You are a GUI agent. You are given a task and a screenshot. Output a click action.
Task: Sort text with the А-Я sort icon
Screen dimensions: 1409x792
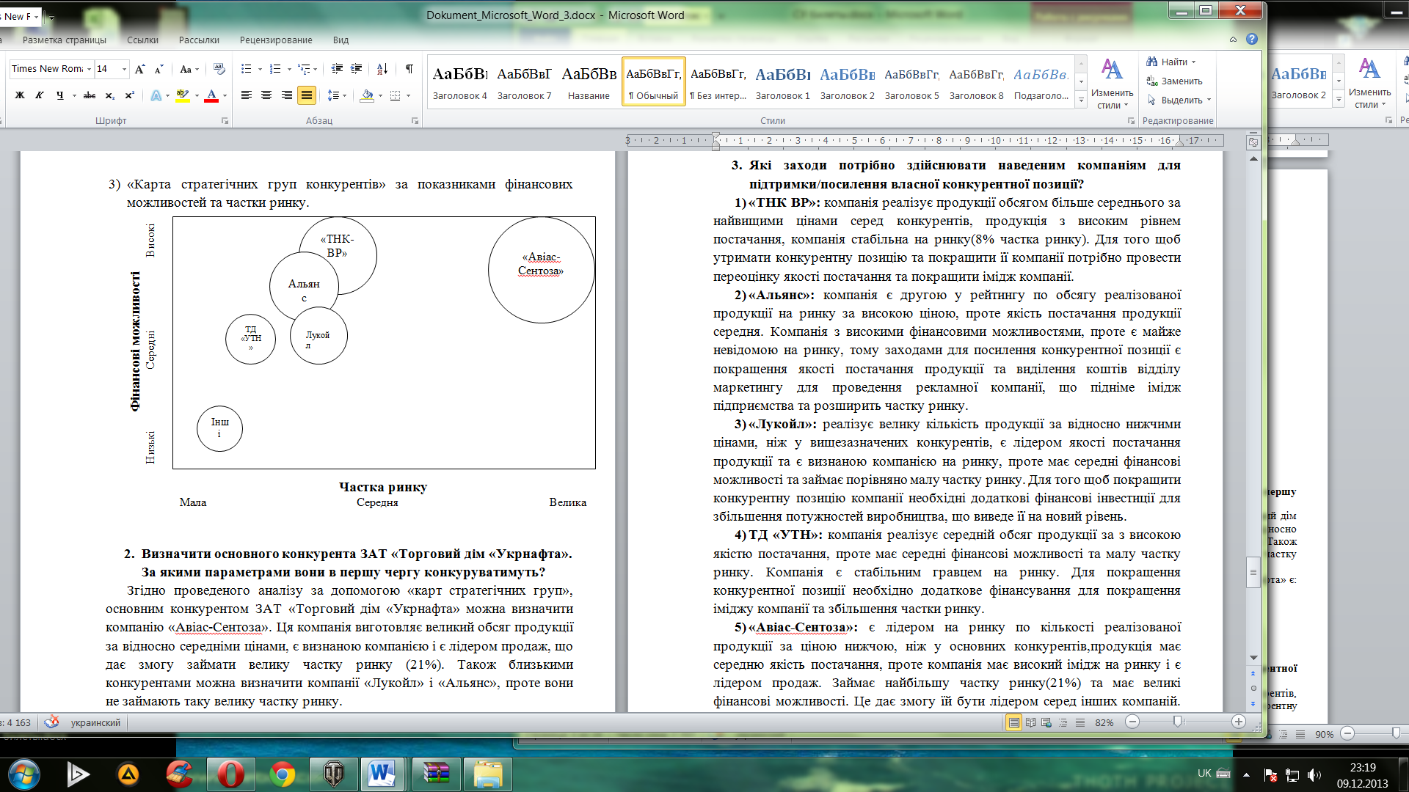click(382, 69)
